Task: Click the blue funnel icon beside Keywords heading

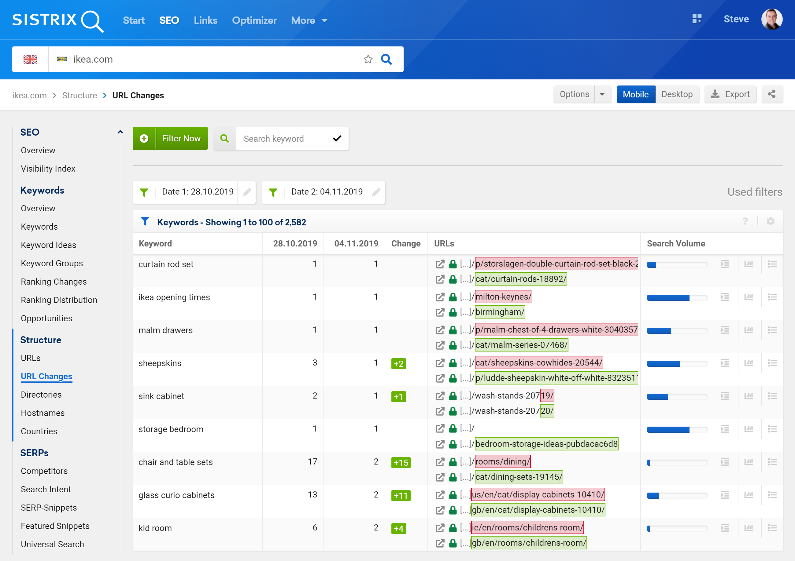Action: coord(145,221)
